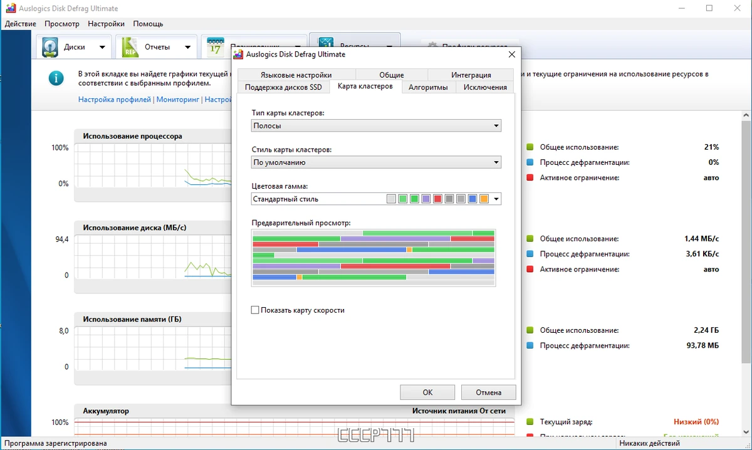
Task: Click the blue legend marker for CPU Процесс дефрагментации
Action: pos(530,162)
